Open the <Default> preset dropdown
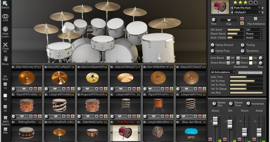270x142 pixels. [247, 12]
